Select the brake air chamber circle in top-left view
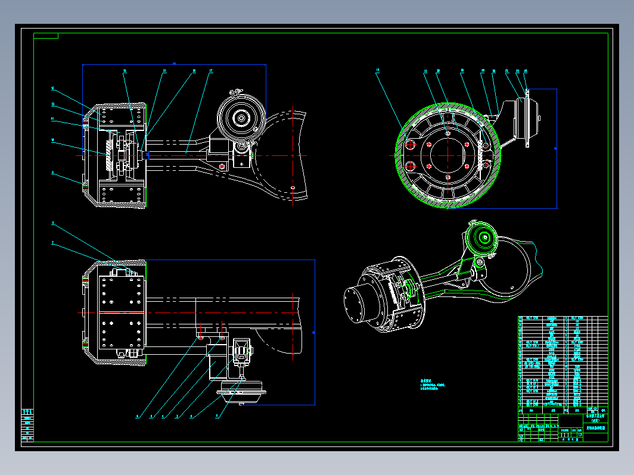 [x=241, y=118]
